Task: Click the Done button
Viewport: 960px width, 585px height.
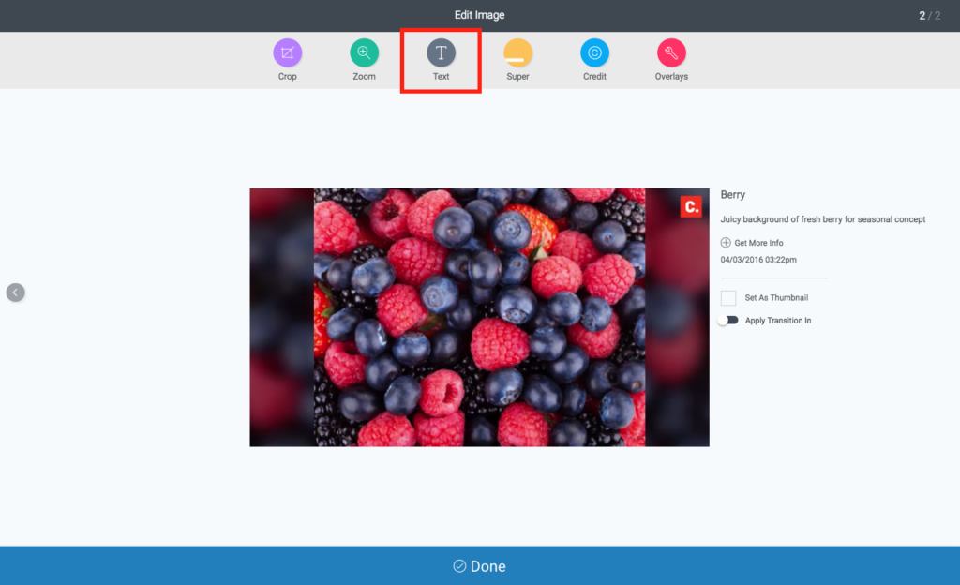Action: (x=480, y=566)
